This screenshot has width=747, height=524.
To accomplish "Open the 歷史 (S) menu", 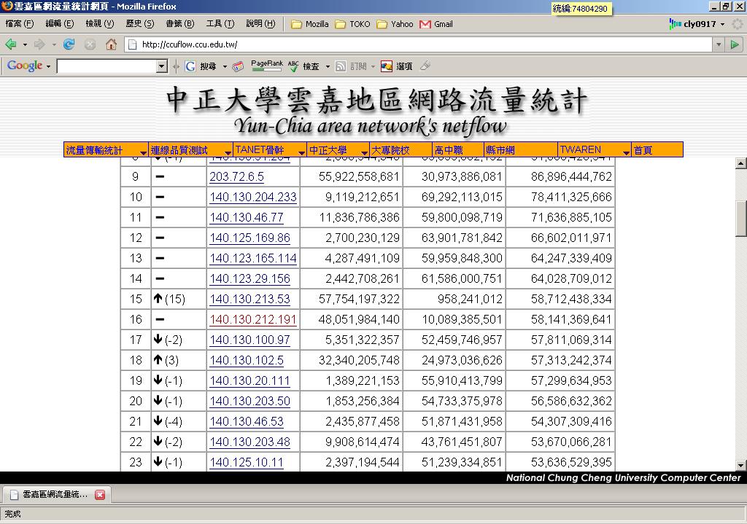I will (139, 24).
